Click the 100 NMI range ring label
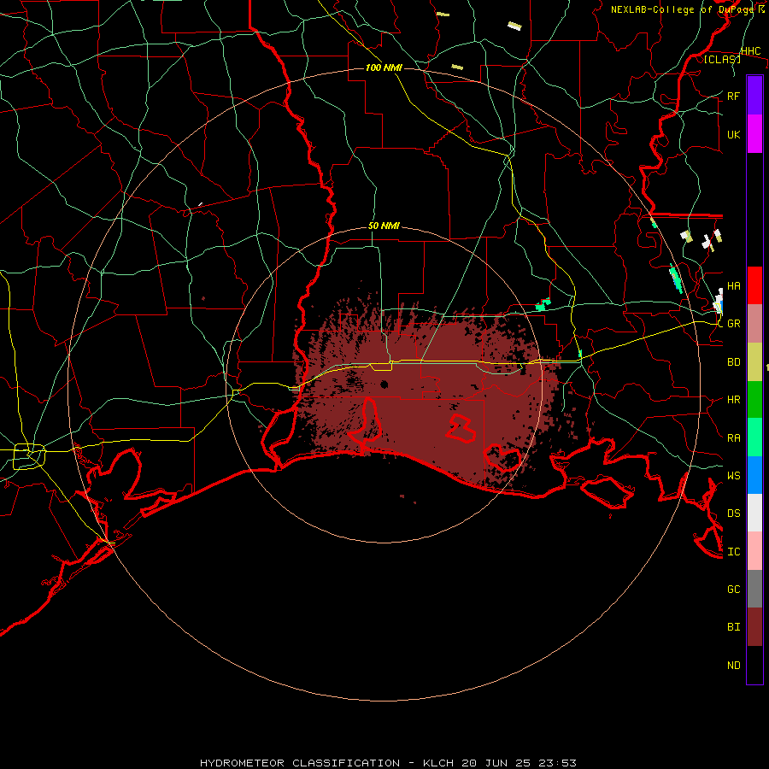Image resolution: width=769 pixels, height=769 pixels. (x=384, y=68)
